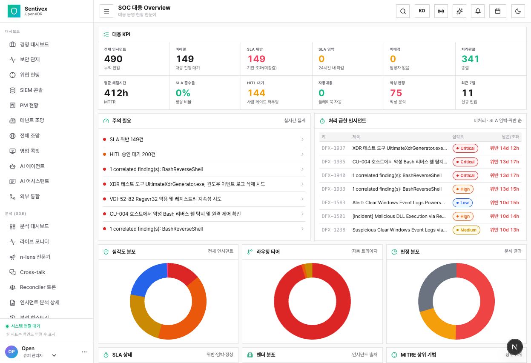Expand the VDI-52-82 Regsvr32 row chevron
Screen dimensions: 531x363
pyautogui.click(x=302, y=199)
